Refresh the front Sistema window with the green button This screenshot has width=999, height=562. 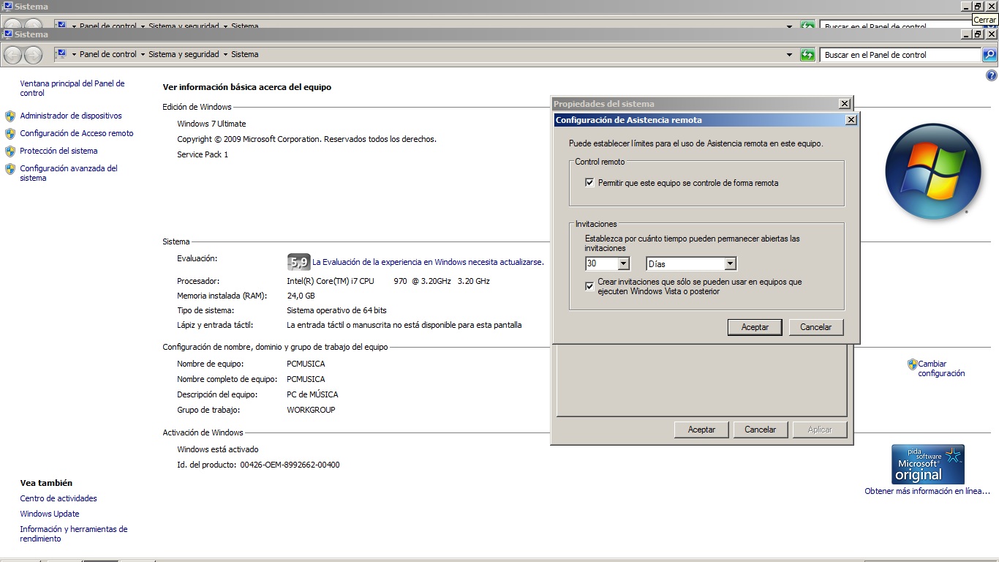coord(807,54)
